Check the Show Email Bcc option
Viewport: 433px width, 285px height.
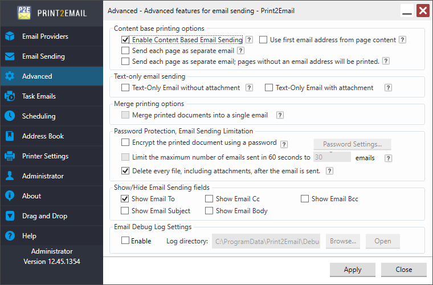305,199
